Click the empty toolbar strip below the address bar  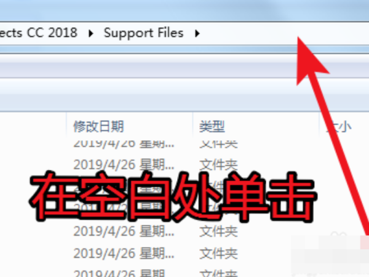(x=146, y=66)
